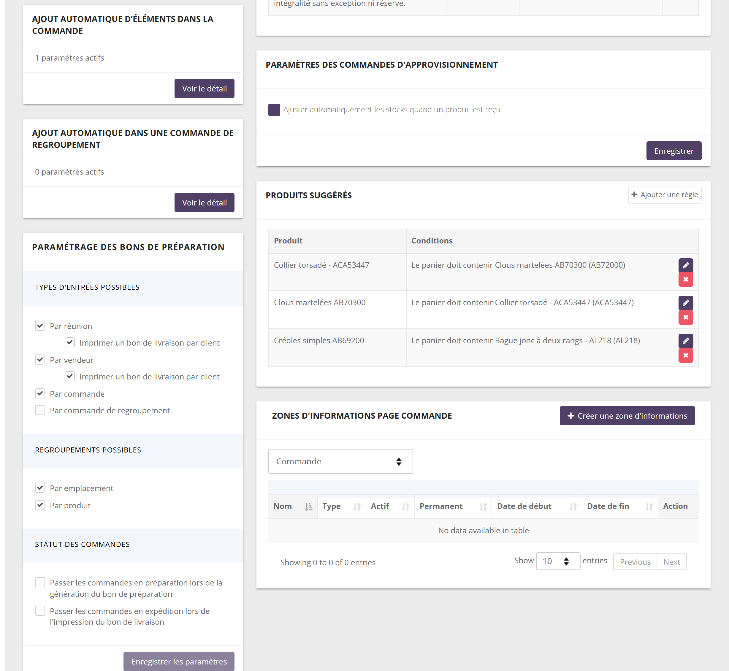This screenshot has height=671, width=729.
Task: Edit the Créoles simples AB69200 rule
Action: [685, 341]
